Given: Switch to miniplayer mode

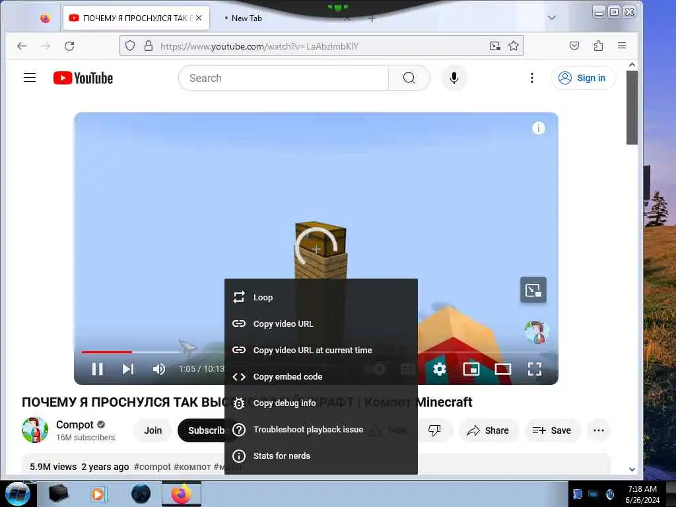Looking at the screenshot, I should [x=471, y=369].
